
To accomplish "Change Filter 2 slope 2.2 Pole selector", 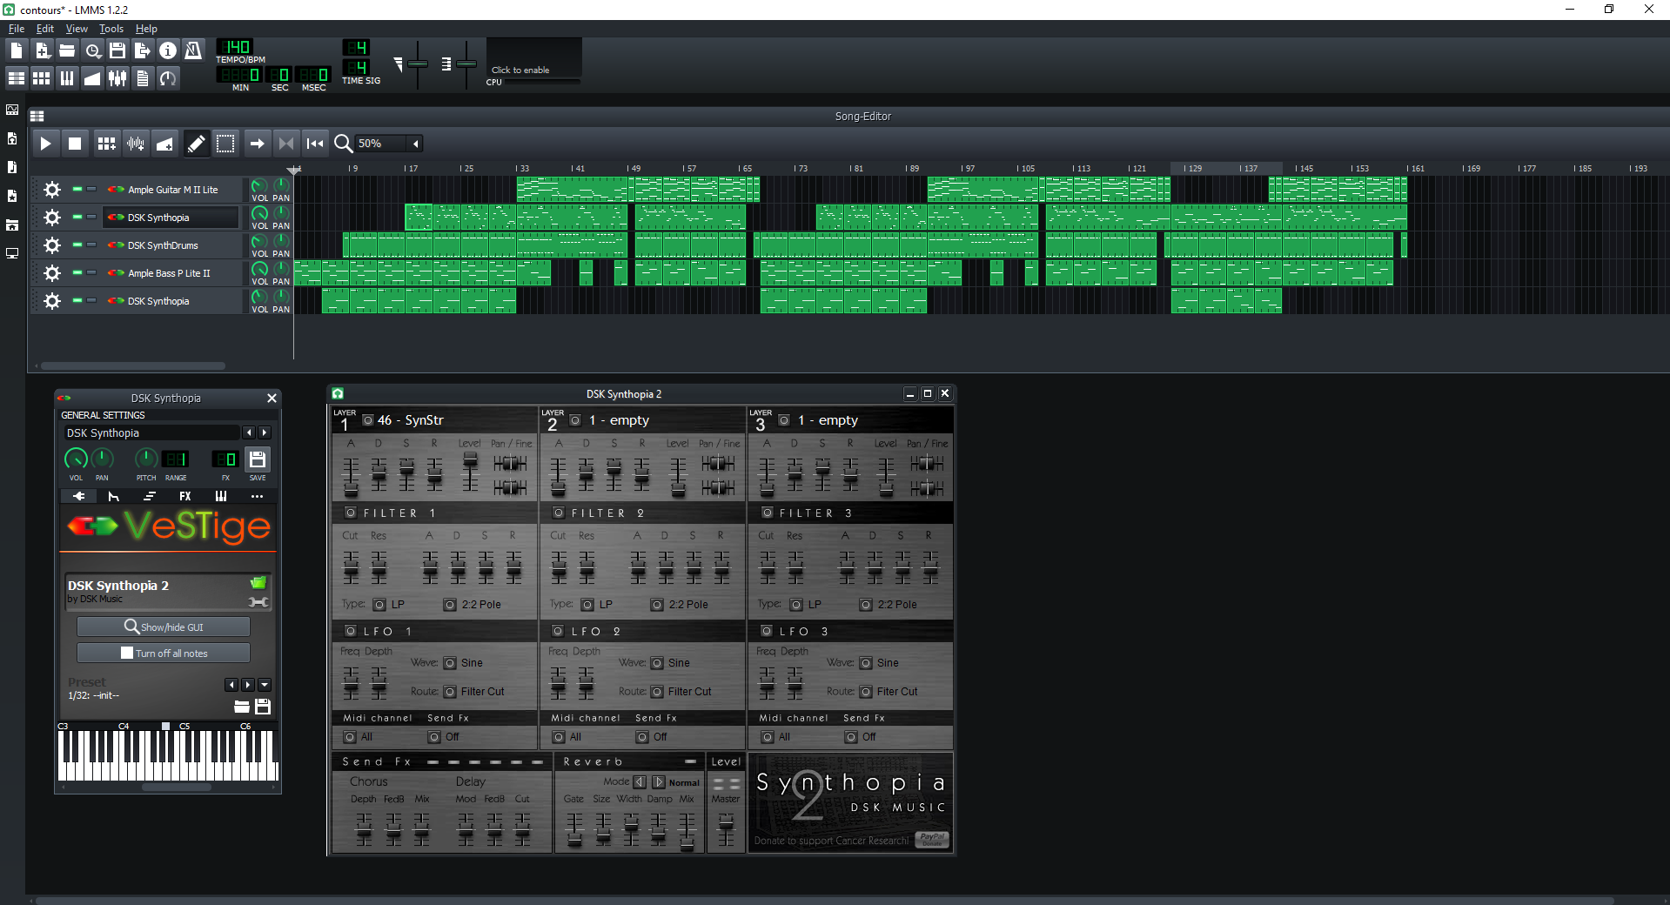I will (x=657, y=605).
